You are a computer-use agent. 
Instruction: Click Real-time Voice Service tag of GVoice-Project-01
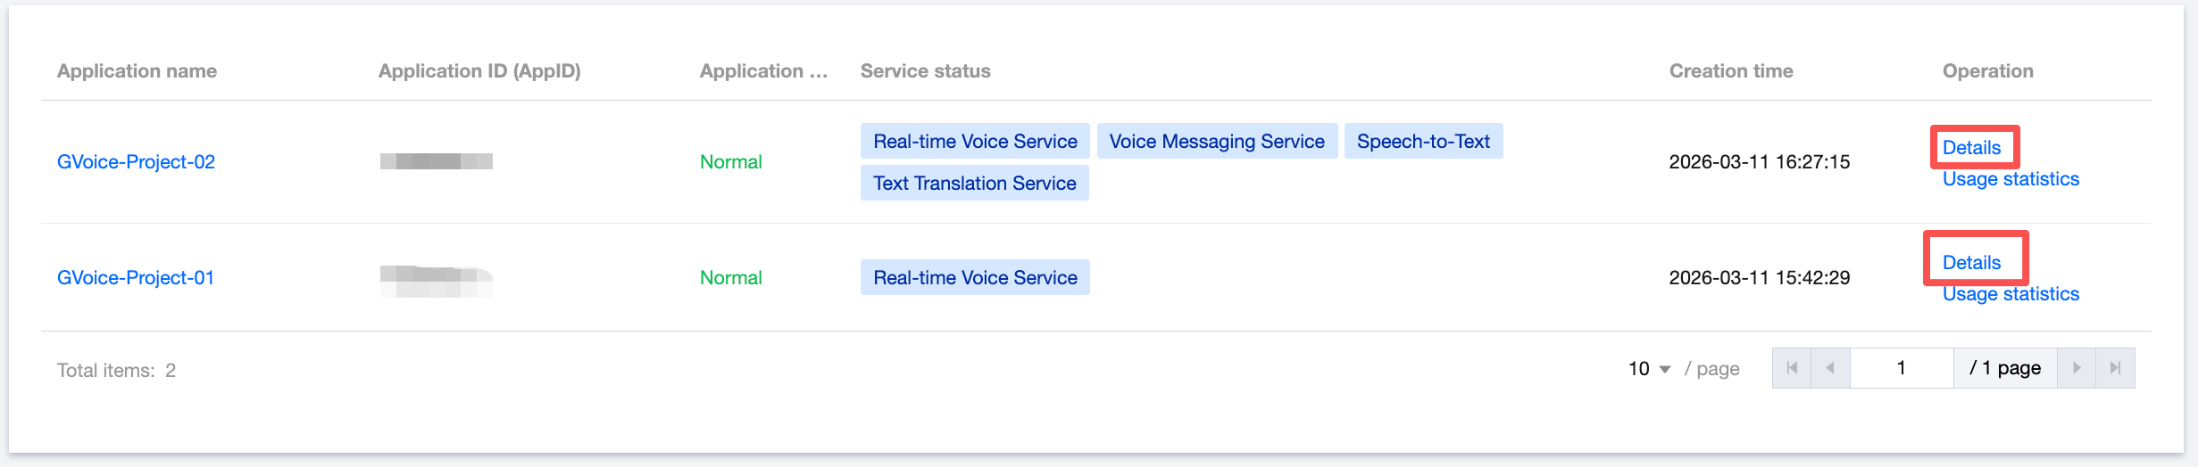click(975, 278)
